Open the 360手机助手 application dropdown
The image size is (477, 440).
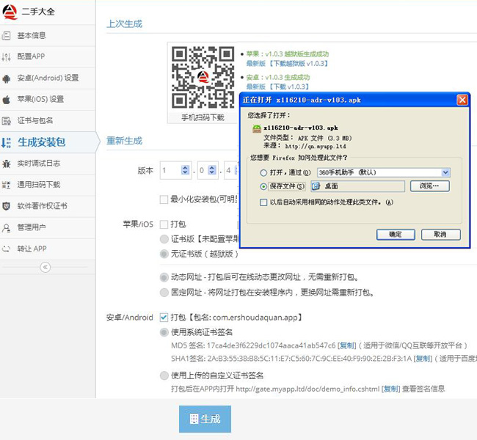384,172
